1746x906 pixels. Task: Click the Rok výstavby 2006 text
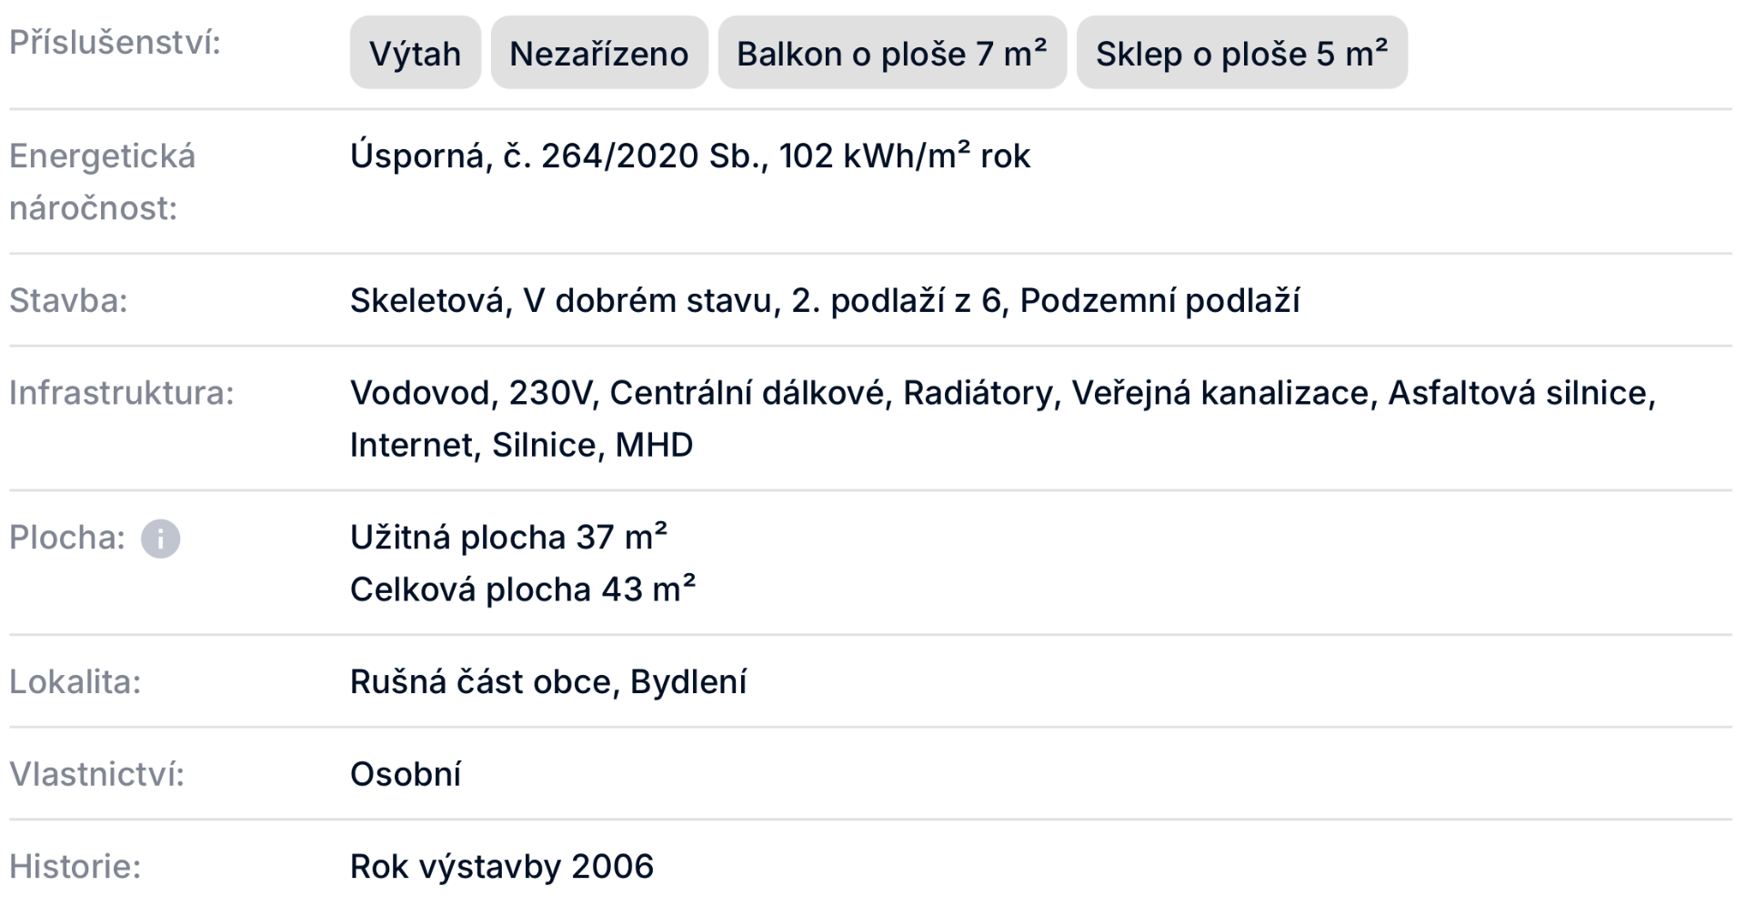tap(501, 867)
